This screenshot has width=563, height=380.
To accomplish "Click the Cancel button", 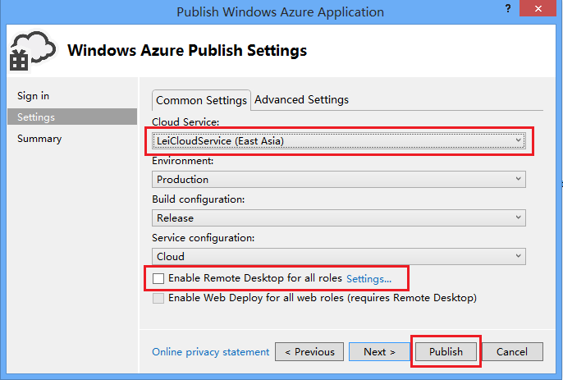I will point(512,351).
